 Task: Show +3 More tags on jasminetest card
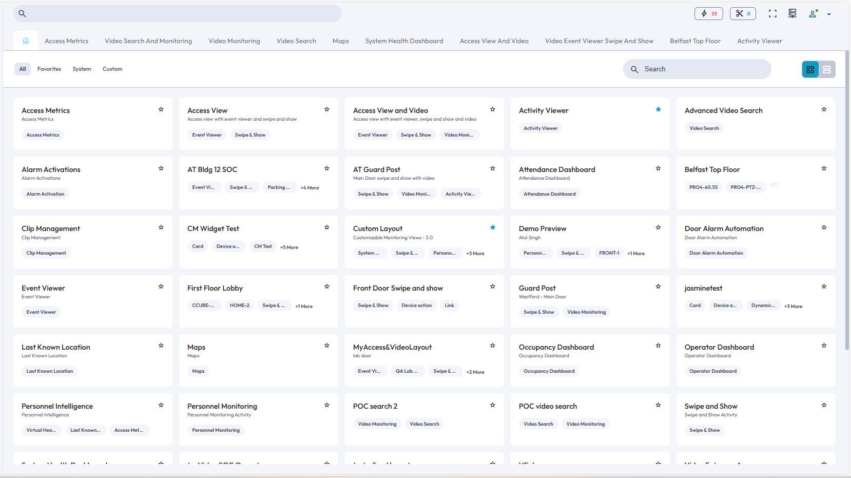793,305
